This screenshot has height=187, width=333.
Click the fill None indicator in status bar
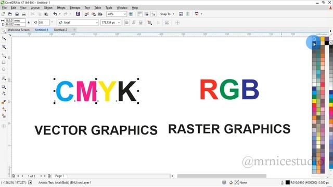241,182
